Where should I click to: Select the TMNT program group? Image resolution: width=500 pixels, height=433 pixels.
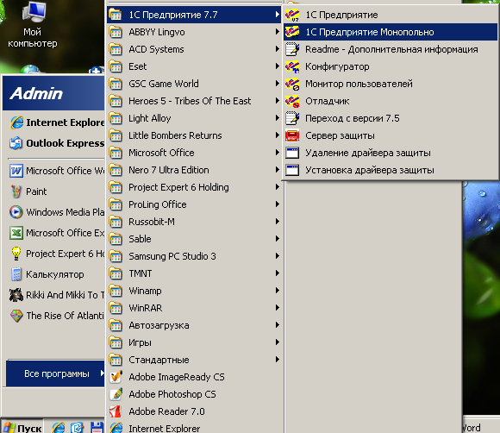pyautogui.click(x=194, y=273)
